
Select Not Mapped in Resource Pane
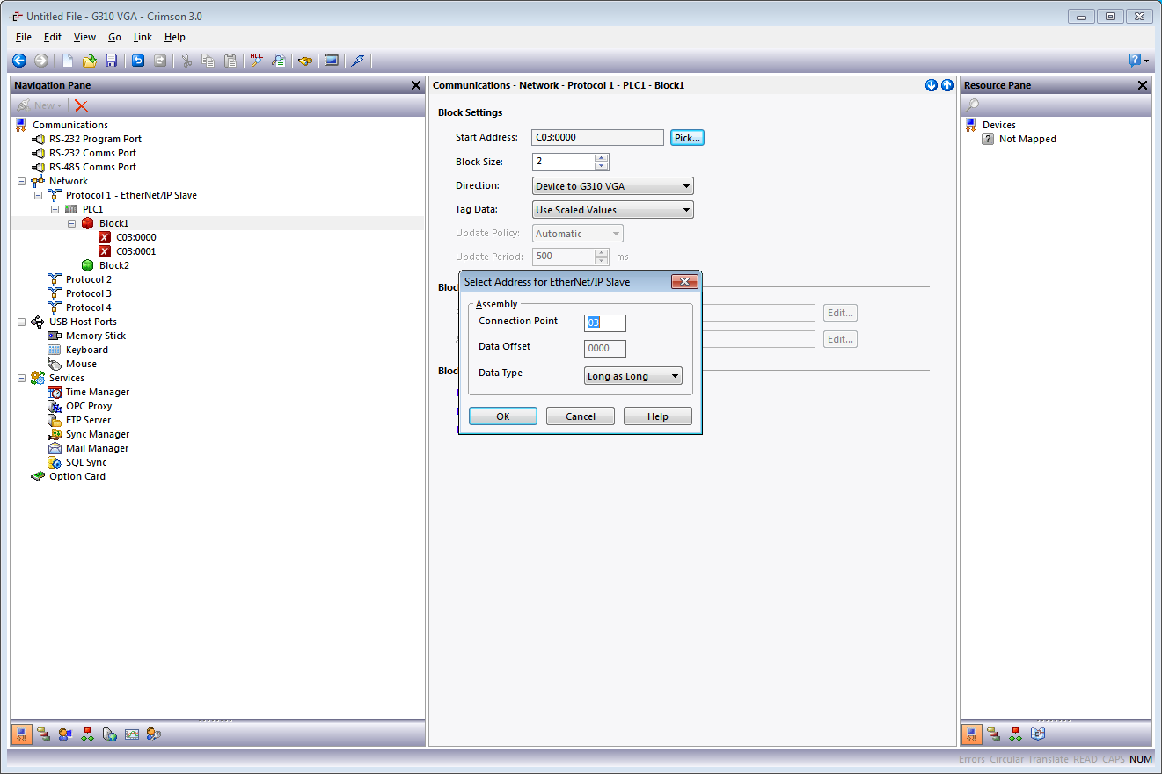(x=1027, y=139)
